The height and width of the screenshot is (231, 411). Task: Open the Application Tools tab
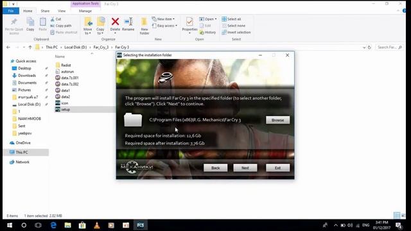point(85,4)
